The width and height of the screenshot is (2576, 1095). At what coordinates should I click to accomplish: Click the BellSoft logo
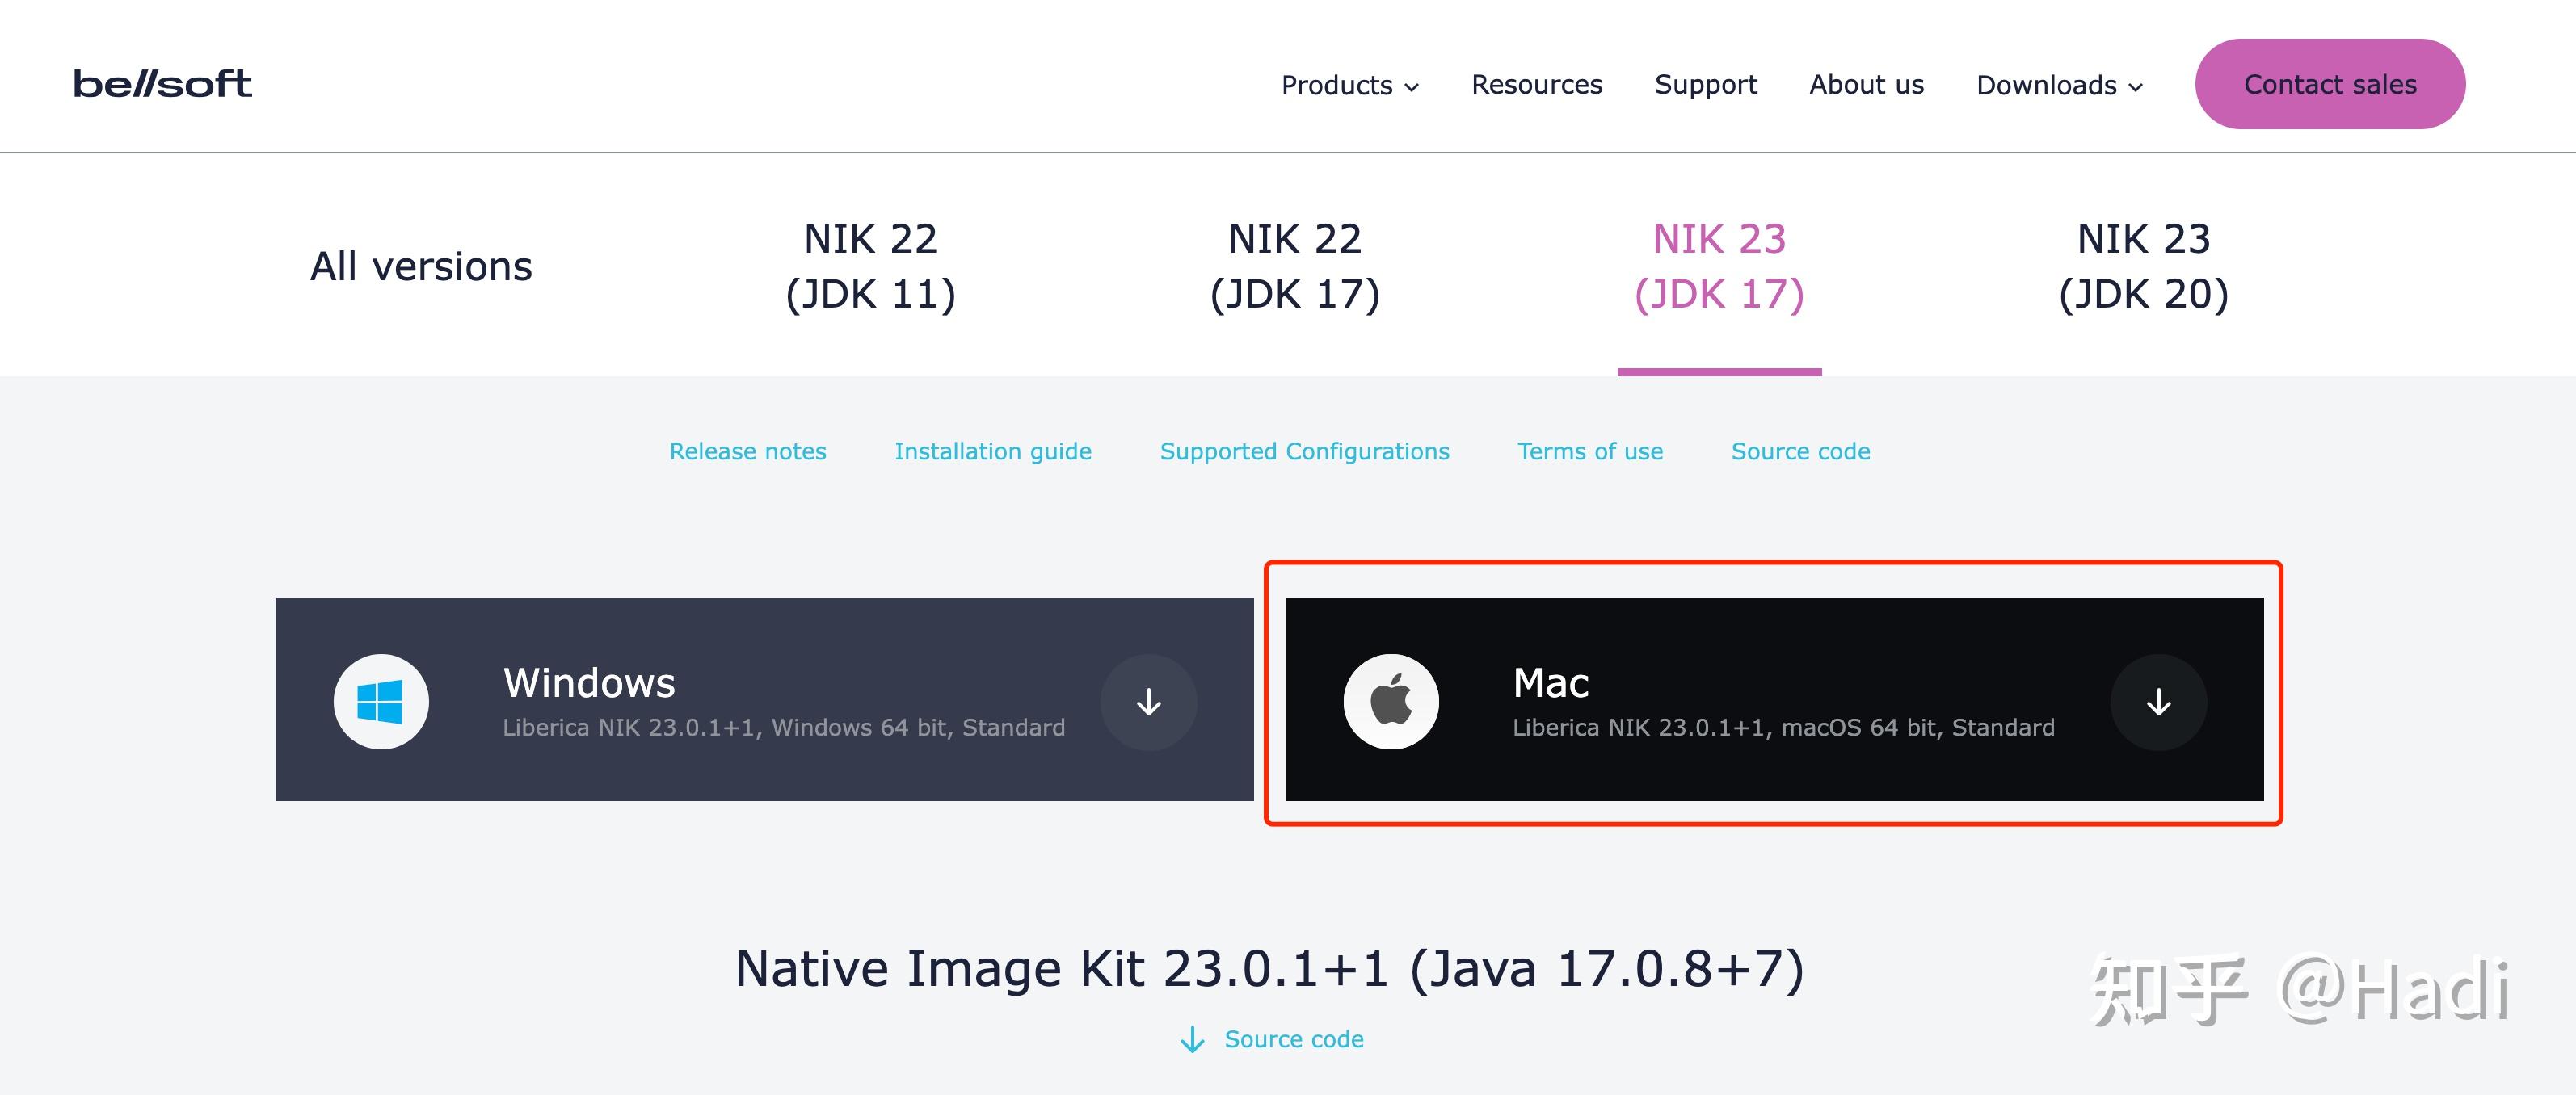click(162, 84)
